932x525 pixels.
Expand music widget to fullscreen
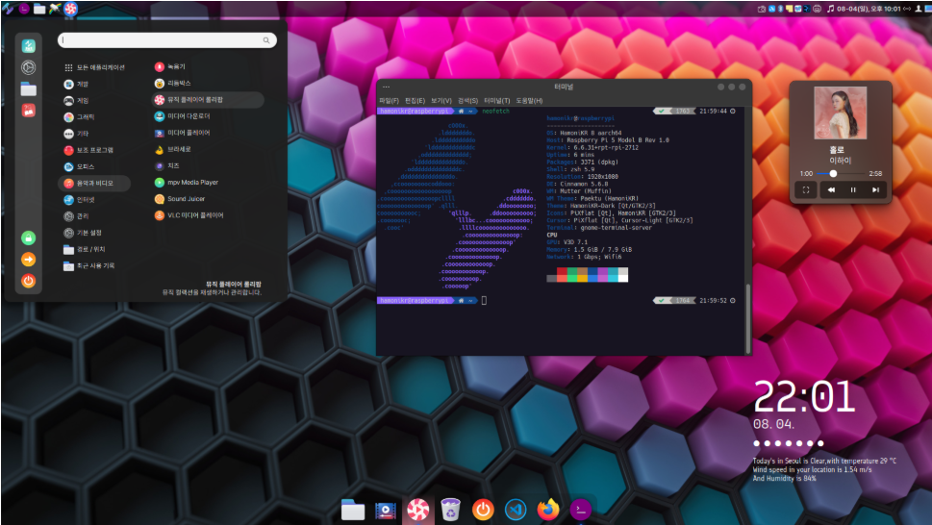[x=806, y=190]
